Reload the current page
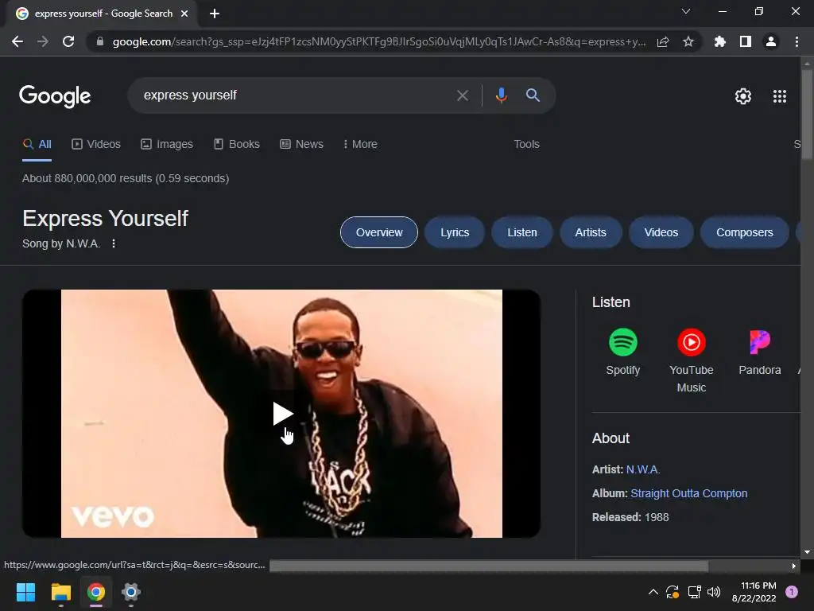Screen dimensions: 814x611 68,41
